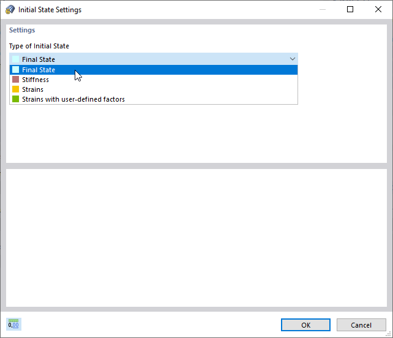Screen dimensions: 393x338
Task: Click the empty lower panel area
Action: pyautogui.click(x=196, y=238)
